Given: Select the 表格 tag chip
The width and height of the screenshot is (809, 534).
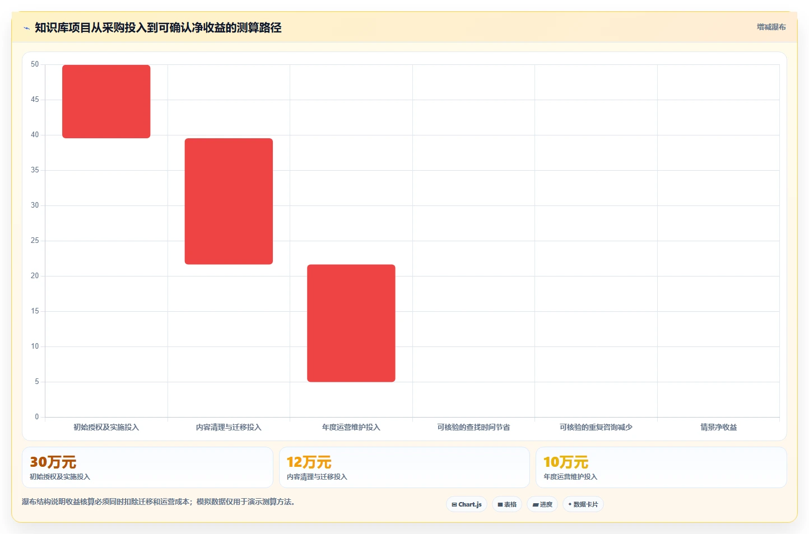Looking at the screenshot, I should click(507, 504).
